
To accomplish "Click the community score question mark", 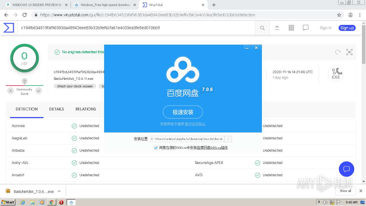I will 25,82.
